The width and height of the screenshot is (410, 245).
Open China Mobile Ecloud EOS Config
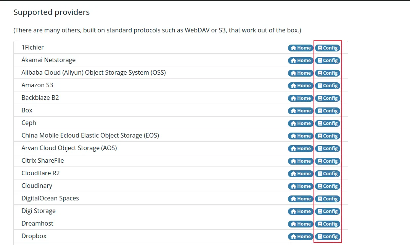(x=328, y=136)
